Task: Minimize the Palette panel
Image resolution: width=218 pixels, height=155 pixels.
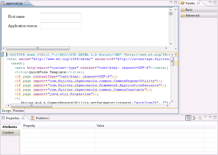Action: 210,2
